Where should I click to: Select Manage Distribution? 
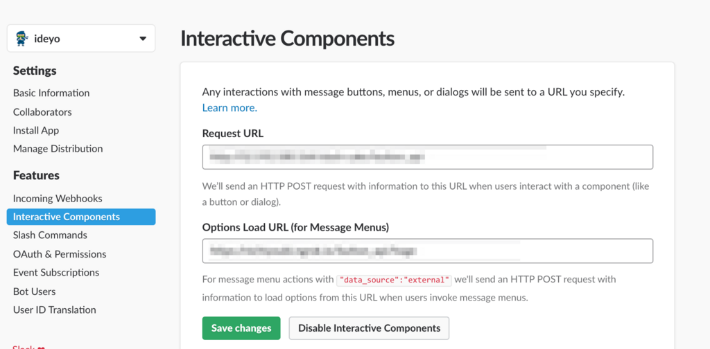click(58, 149)
